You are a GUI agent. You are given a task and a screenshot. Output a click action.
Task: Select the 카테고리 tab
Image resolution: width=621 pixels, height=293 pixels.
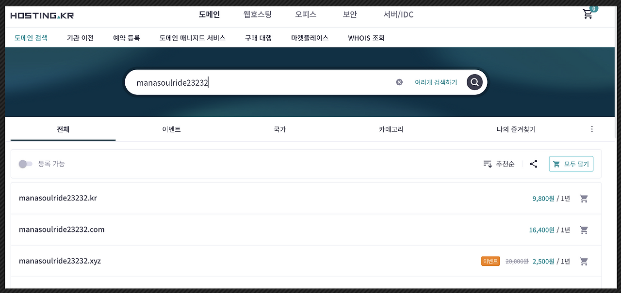pos(391,129)
